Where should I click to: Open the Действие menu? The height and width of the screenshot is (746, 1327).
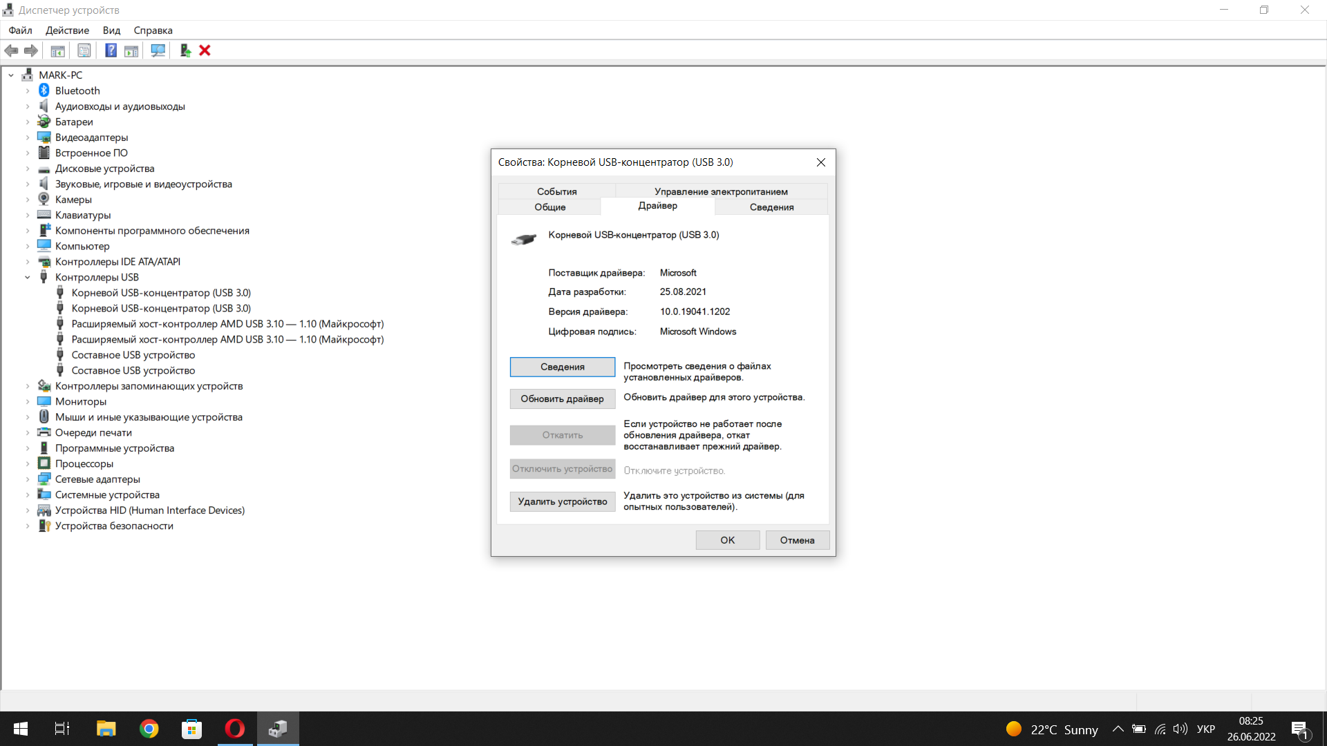[x=67, y=30]
